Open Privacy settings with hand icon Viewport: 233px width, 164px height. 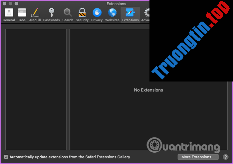pos(97,15)
